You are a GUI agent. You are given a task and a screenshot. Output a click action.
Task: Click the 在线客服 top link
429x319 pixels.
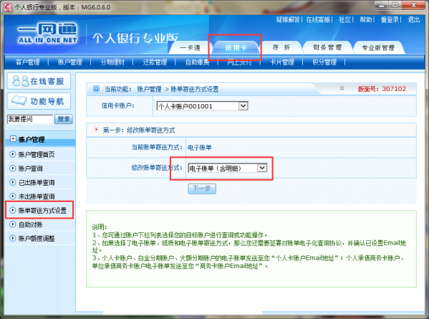pyautogui.click(x=318, y=20)
